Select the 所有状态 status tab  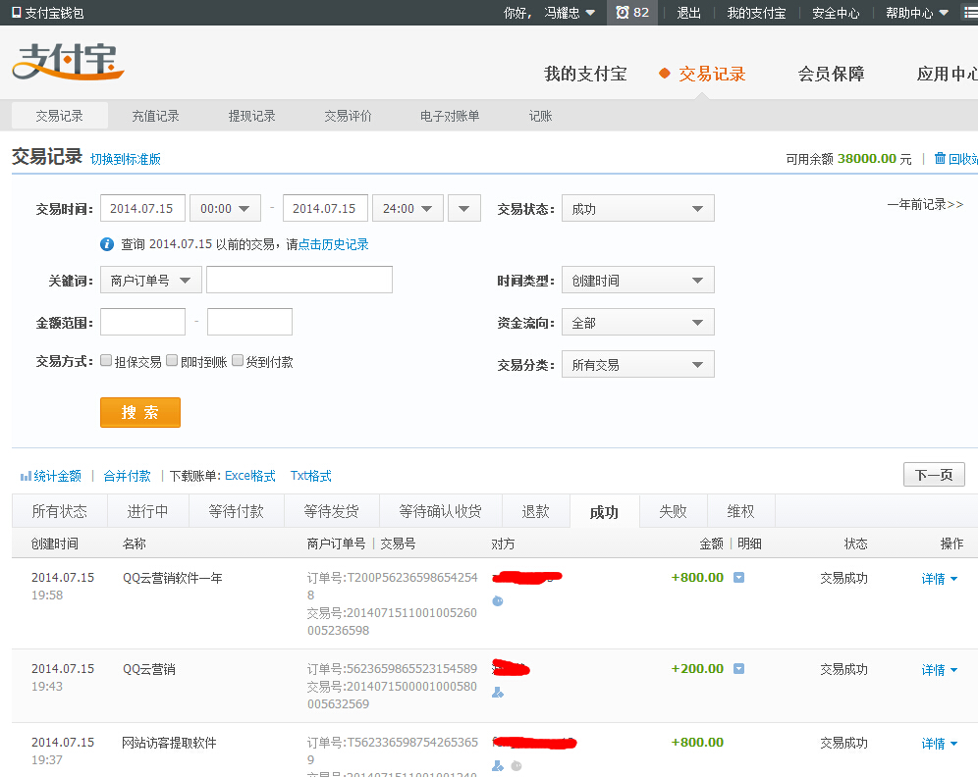pos(60,511)
